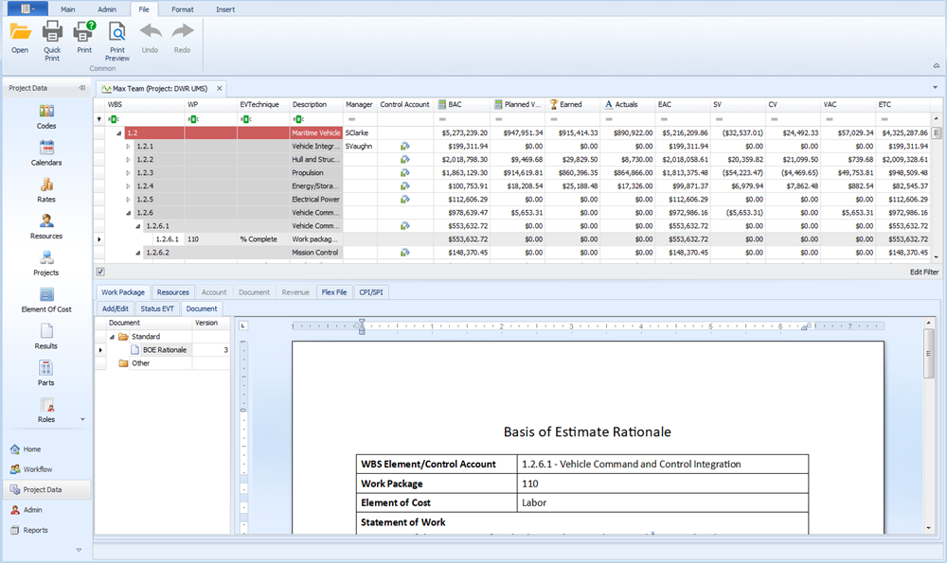Screen dimensions: 947x563
Task: Collapse the Standard document folder
Action: tap(112, 336)
